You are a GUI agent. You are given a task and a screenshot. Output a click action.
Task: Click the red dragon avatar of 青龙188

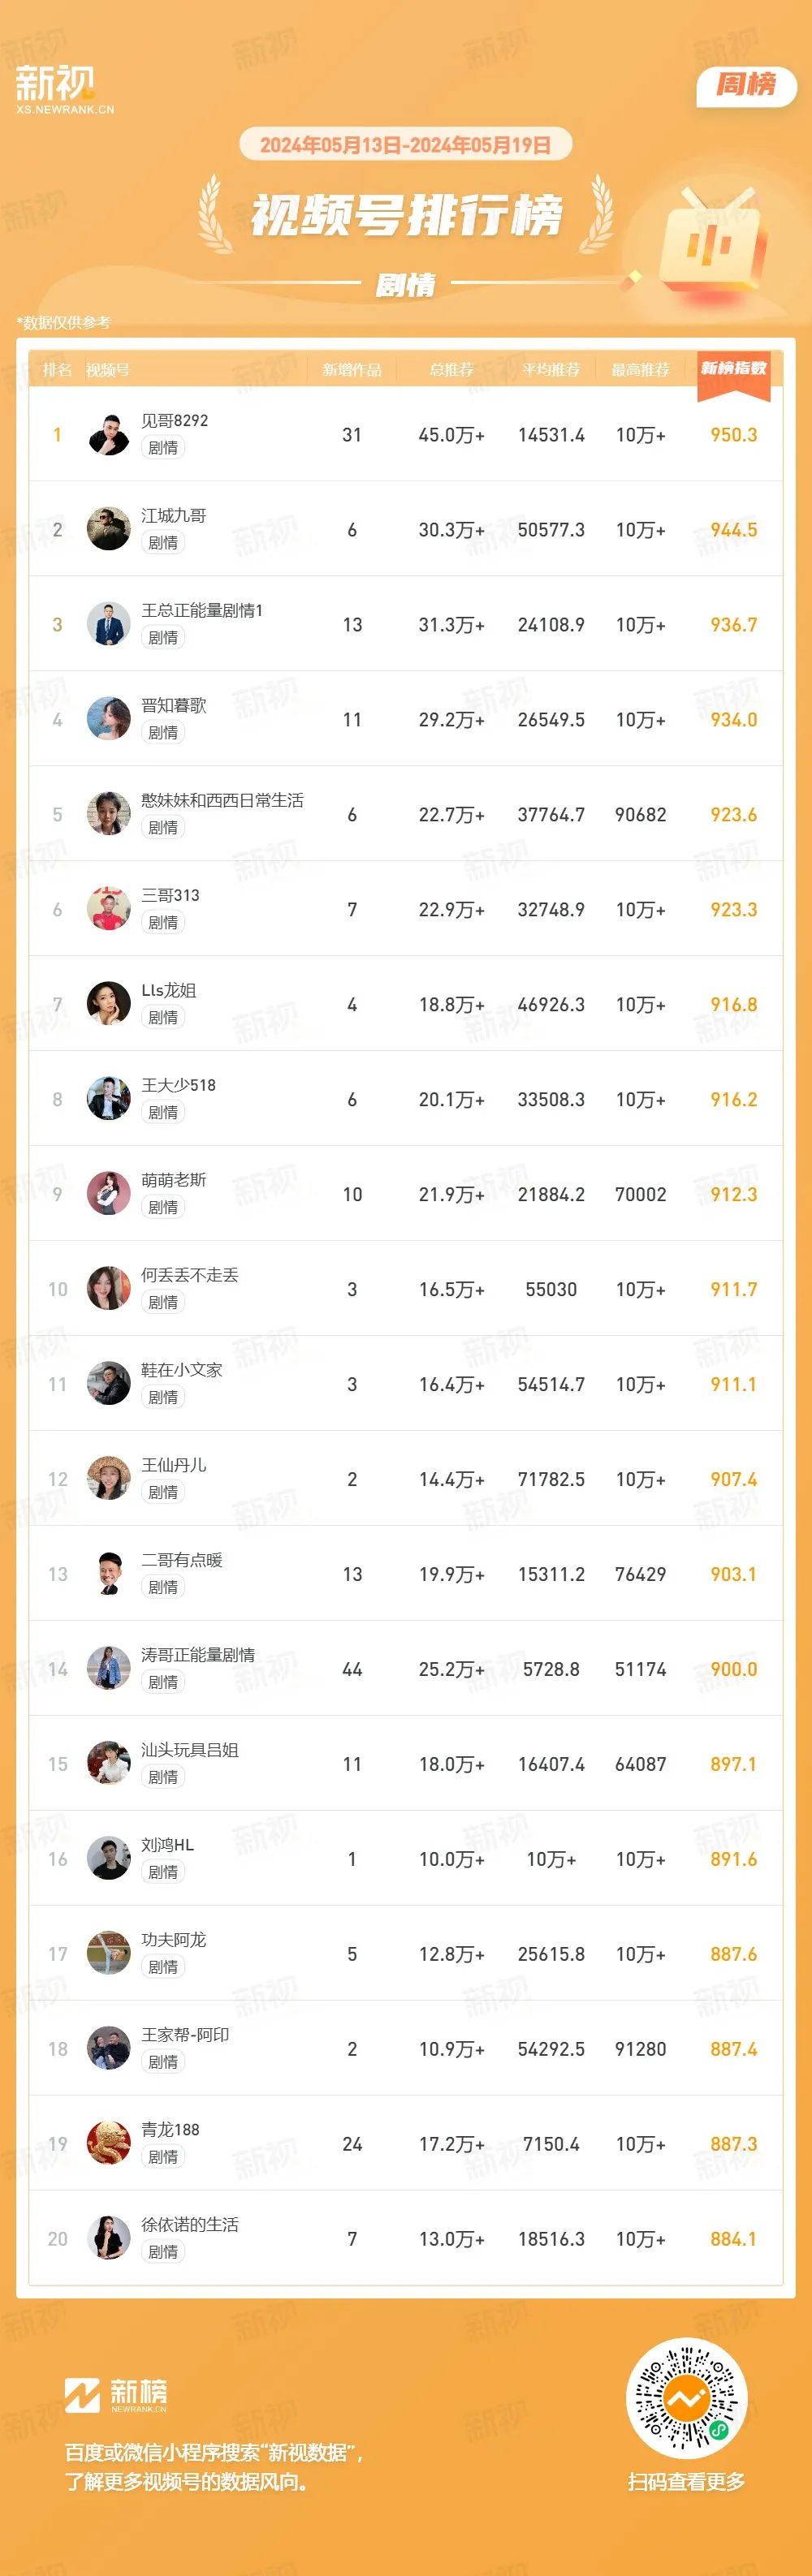point(108,2143)
